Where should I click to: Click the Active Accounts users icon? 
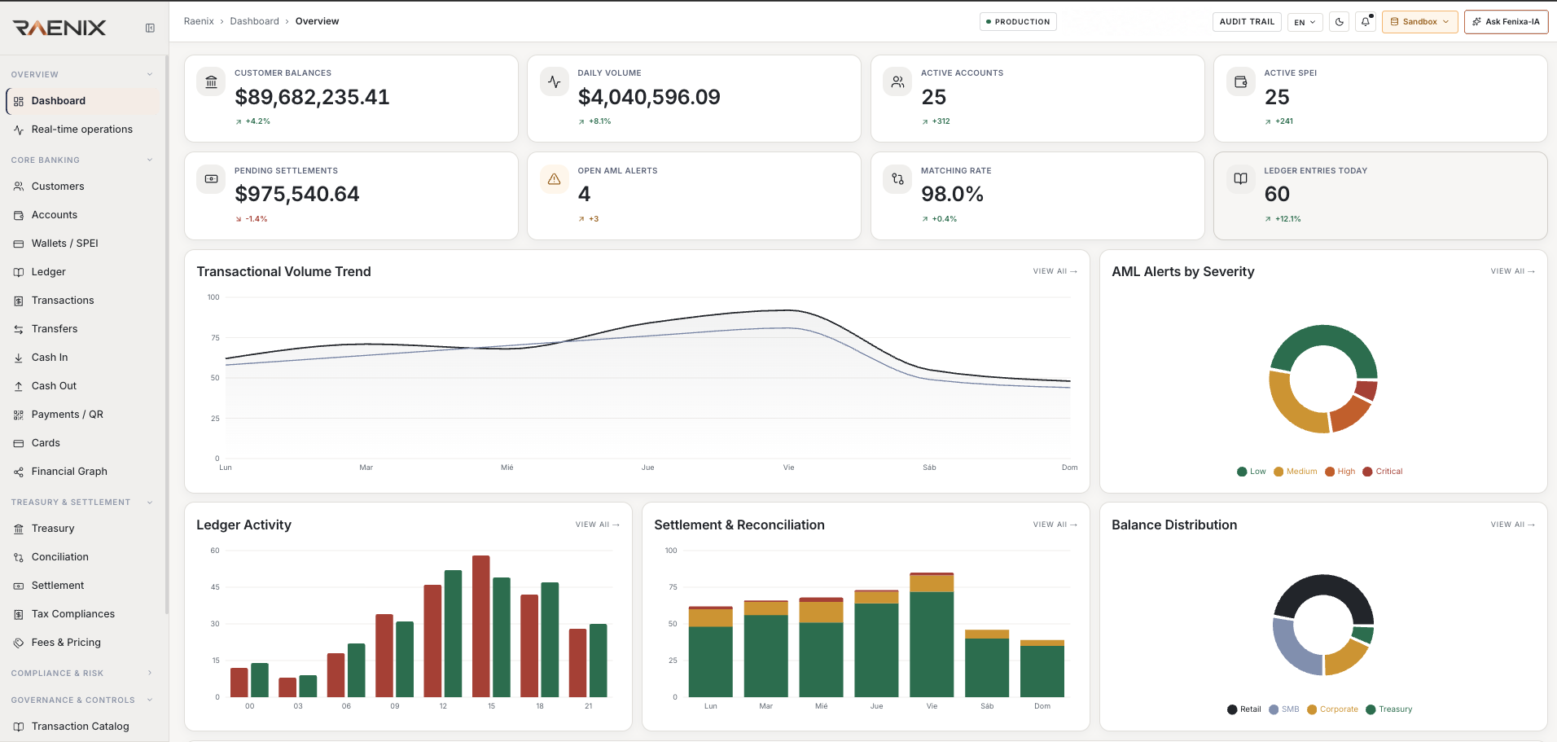point(897,81)
